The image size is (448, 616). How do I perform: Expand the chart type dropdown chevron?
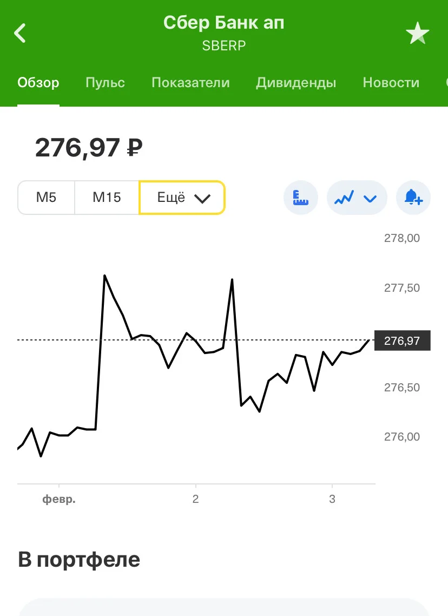click(x=370, y=199)
